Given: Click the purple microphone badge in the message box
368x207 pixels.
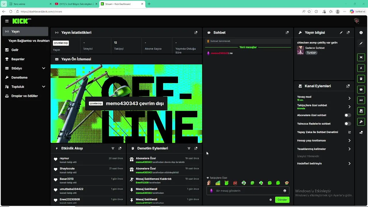Looking at the screenshot, I should pyautogui.click(x=212, y=191).
